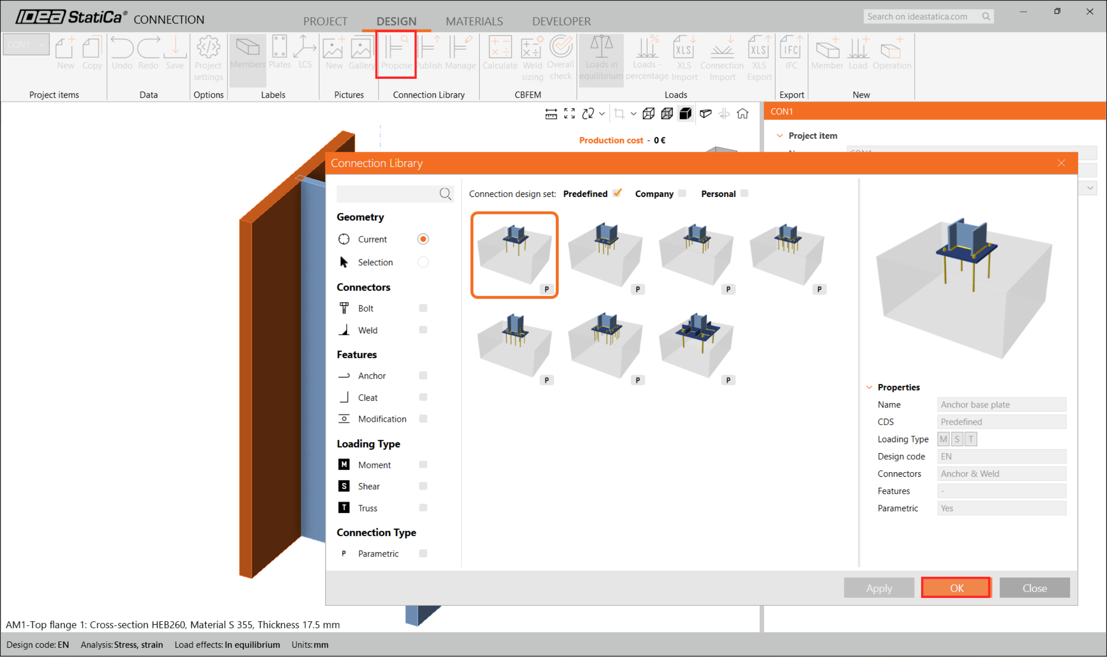Click the library search magnifier icon

(445, 194)
